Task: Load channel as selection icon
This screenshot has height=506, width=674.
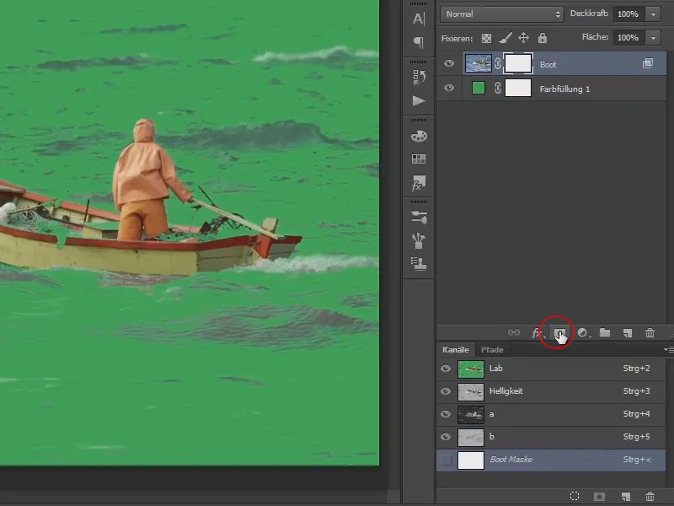Action: coord(575,496)
